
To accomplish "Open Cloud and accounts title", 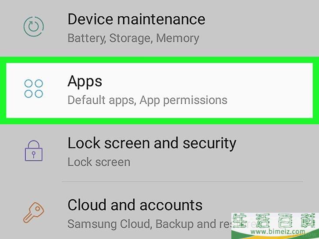I will point(135,205).
